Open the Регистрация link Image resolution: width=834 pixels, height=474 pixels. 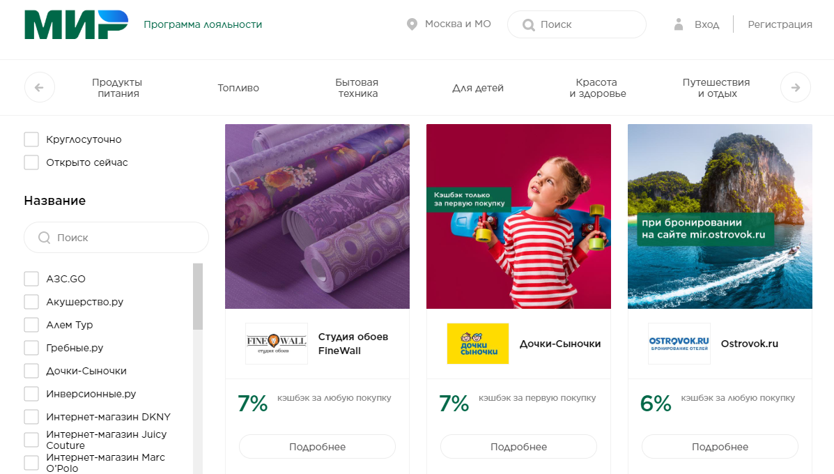[780, 24]
